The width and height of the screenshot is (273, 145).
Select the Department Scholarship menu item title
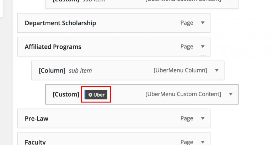point(60,23)
